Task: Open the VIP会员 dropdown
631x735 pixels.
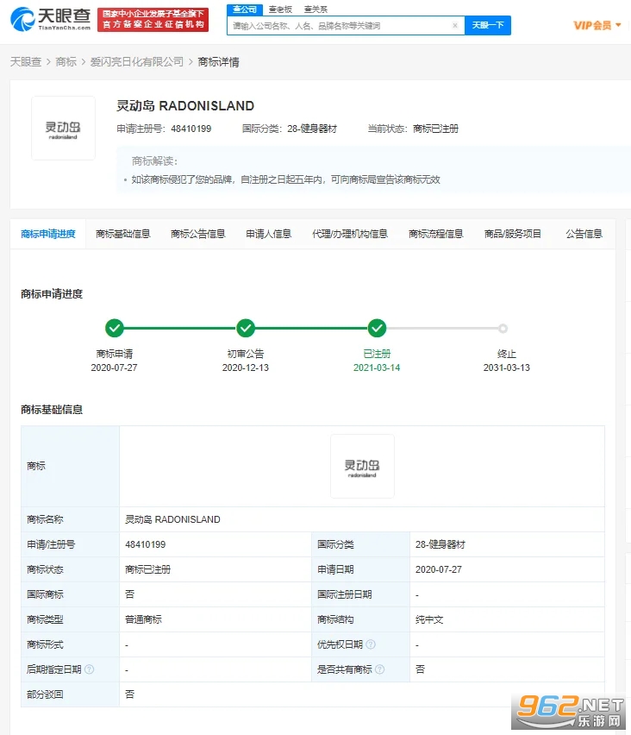Action: click(597, 25)
